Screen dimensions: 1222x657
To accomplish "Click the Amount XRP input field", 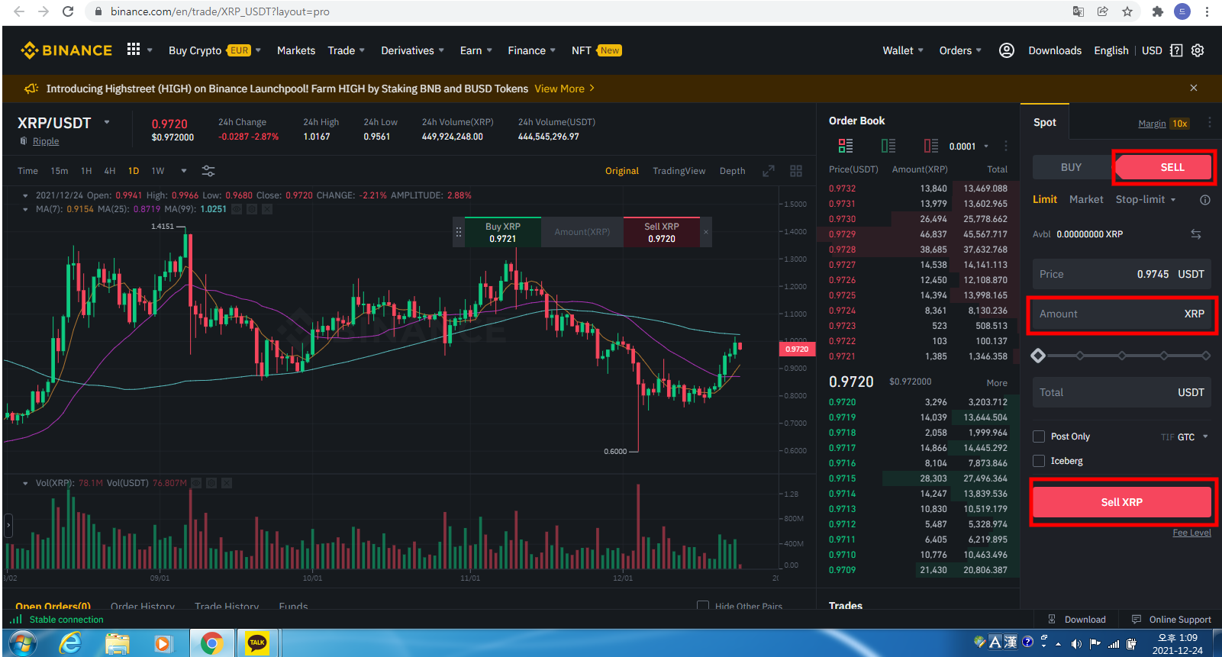I will (x=1121, y=314).
